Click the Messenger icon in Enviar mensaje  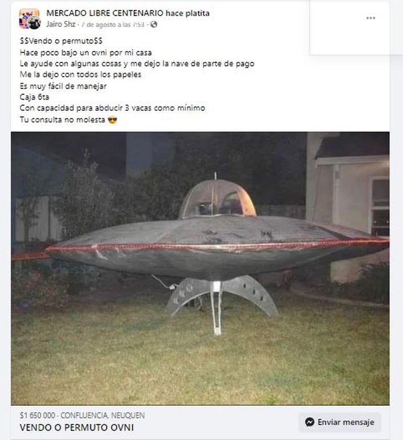pos(309,422)
